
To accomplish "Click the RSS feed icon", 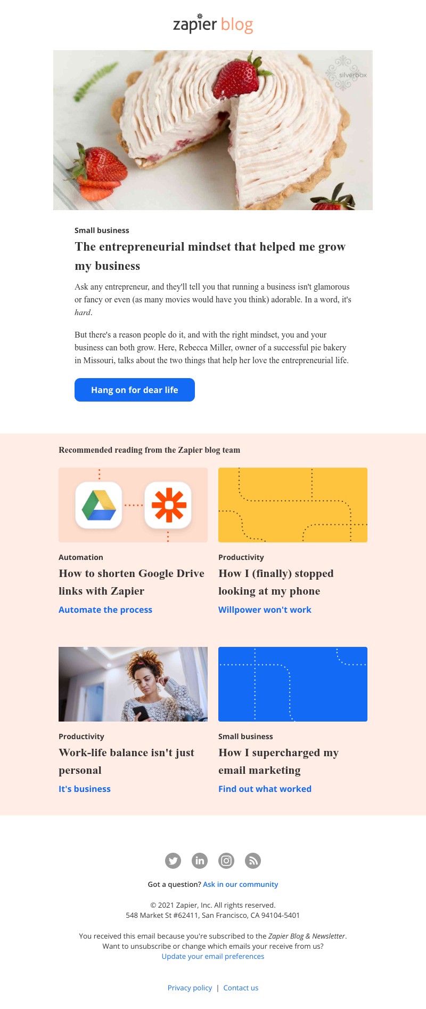I will (x=253, y=860).
